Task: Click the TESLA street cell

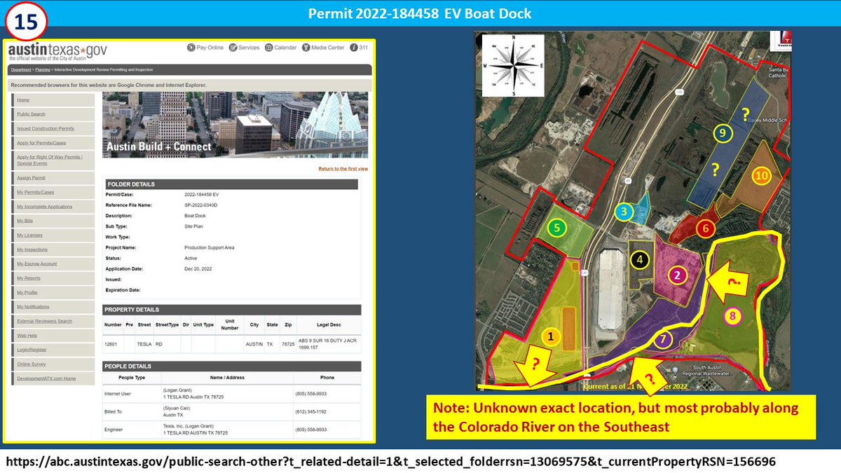Action: [144, 344]
